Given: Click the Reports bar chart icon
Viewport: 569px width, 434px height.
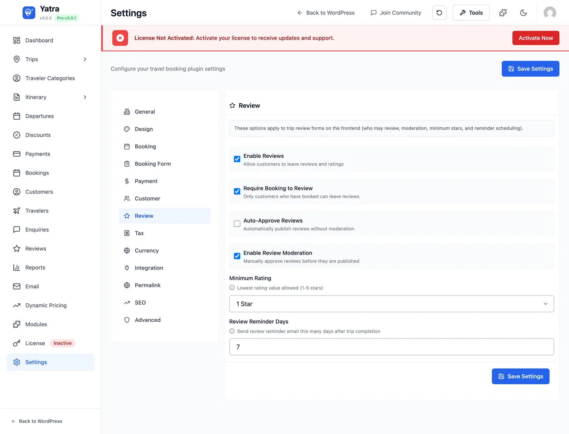Looking at the screenshot, I should pyautogui.click(x=17, y=268).
